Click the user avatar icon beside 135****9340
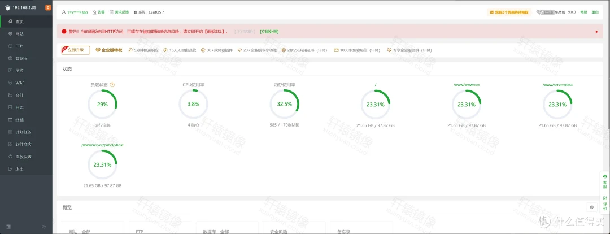This screenshot has height=234, width=610. coord(64,12)
